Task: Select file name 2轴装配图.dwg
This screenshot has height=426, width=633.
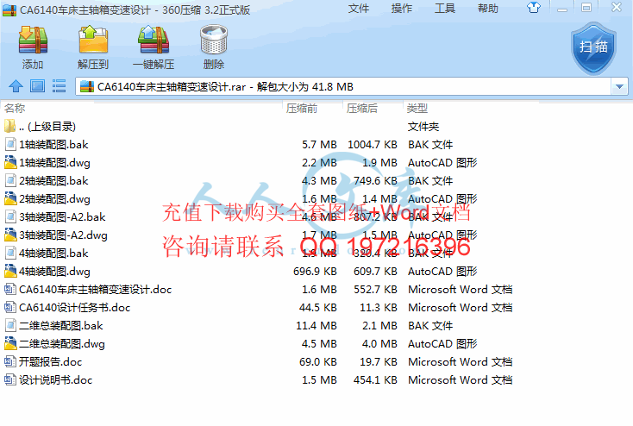Action: pyautogui.click(x=54, y=199)
